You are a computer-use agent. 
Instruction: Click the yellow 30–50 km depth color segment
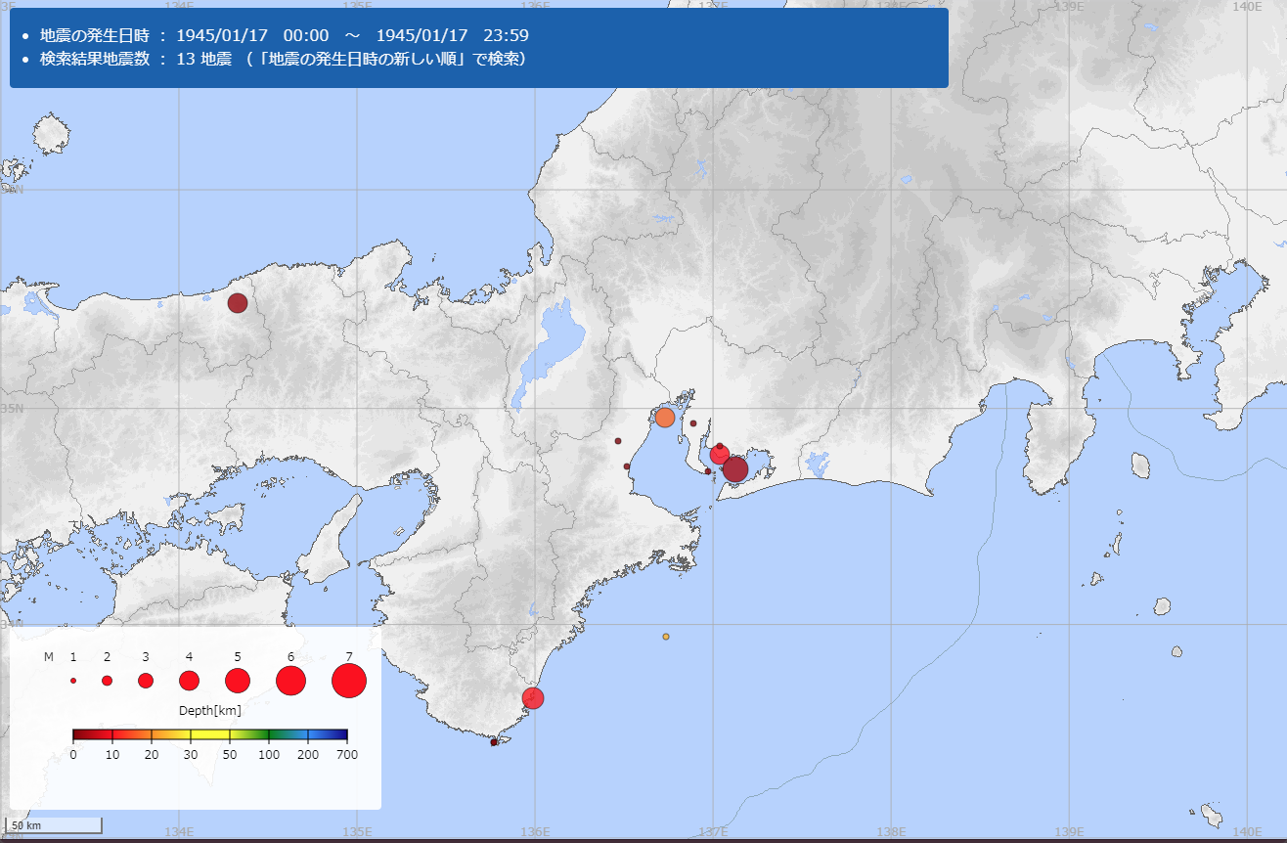210,734
